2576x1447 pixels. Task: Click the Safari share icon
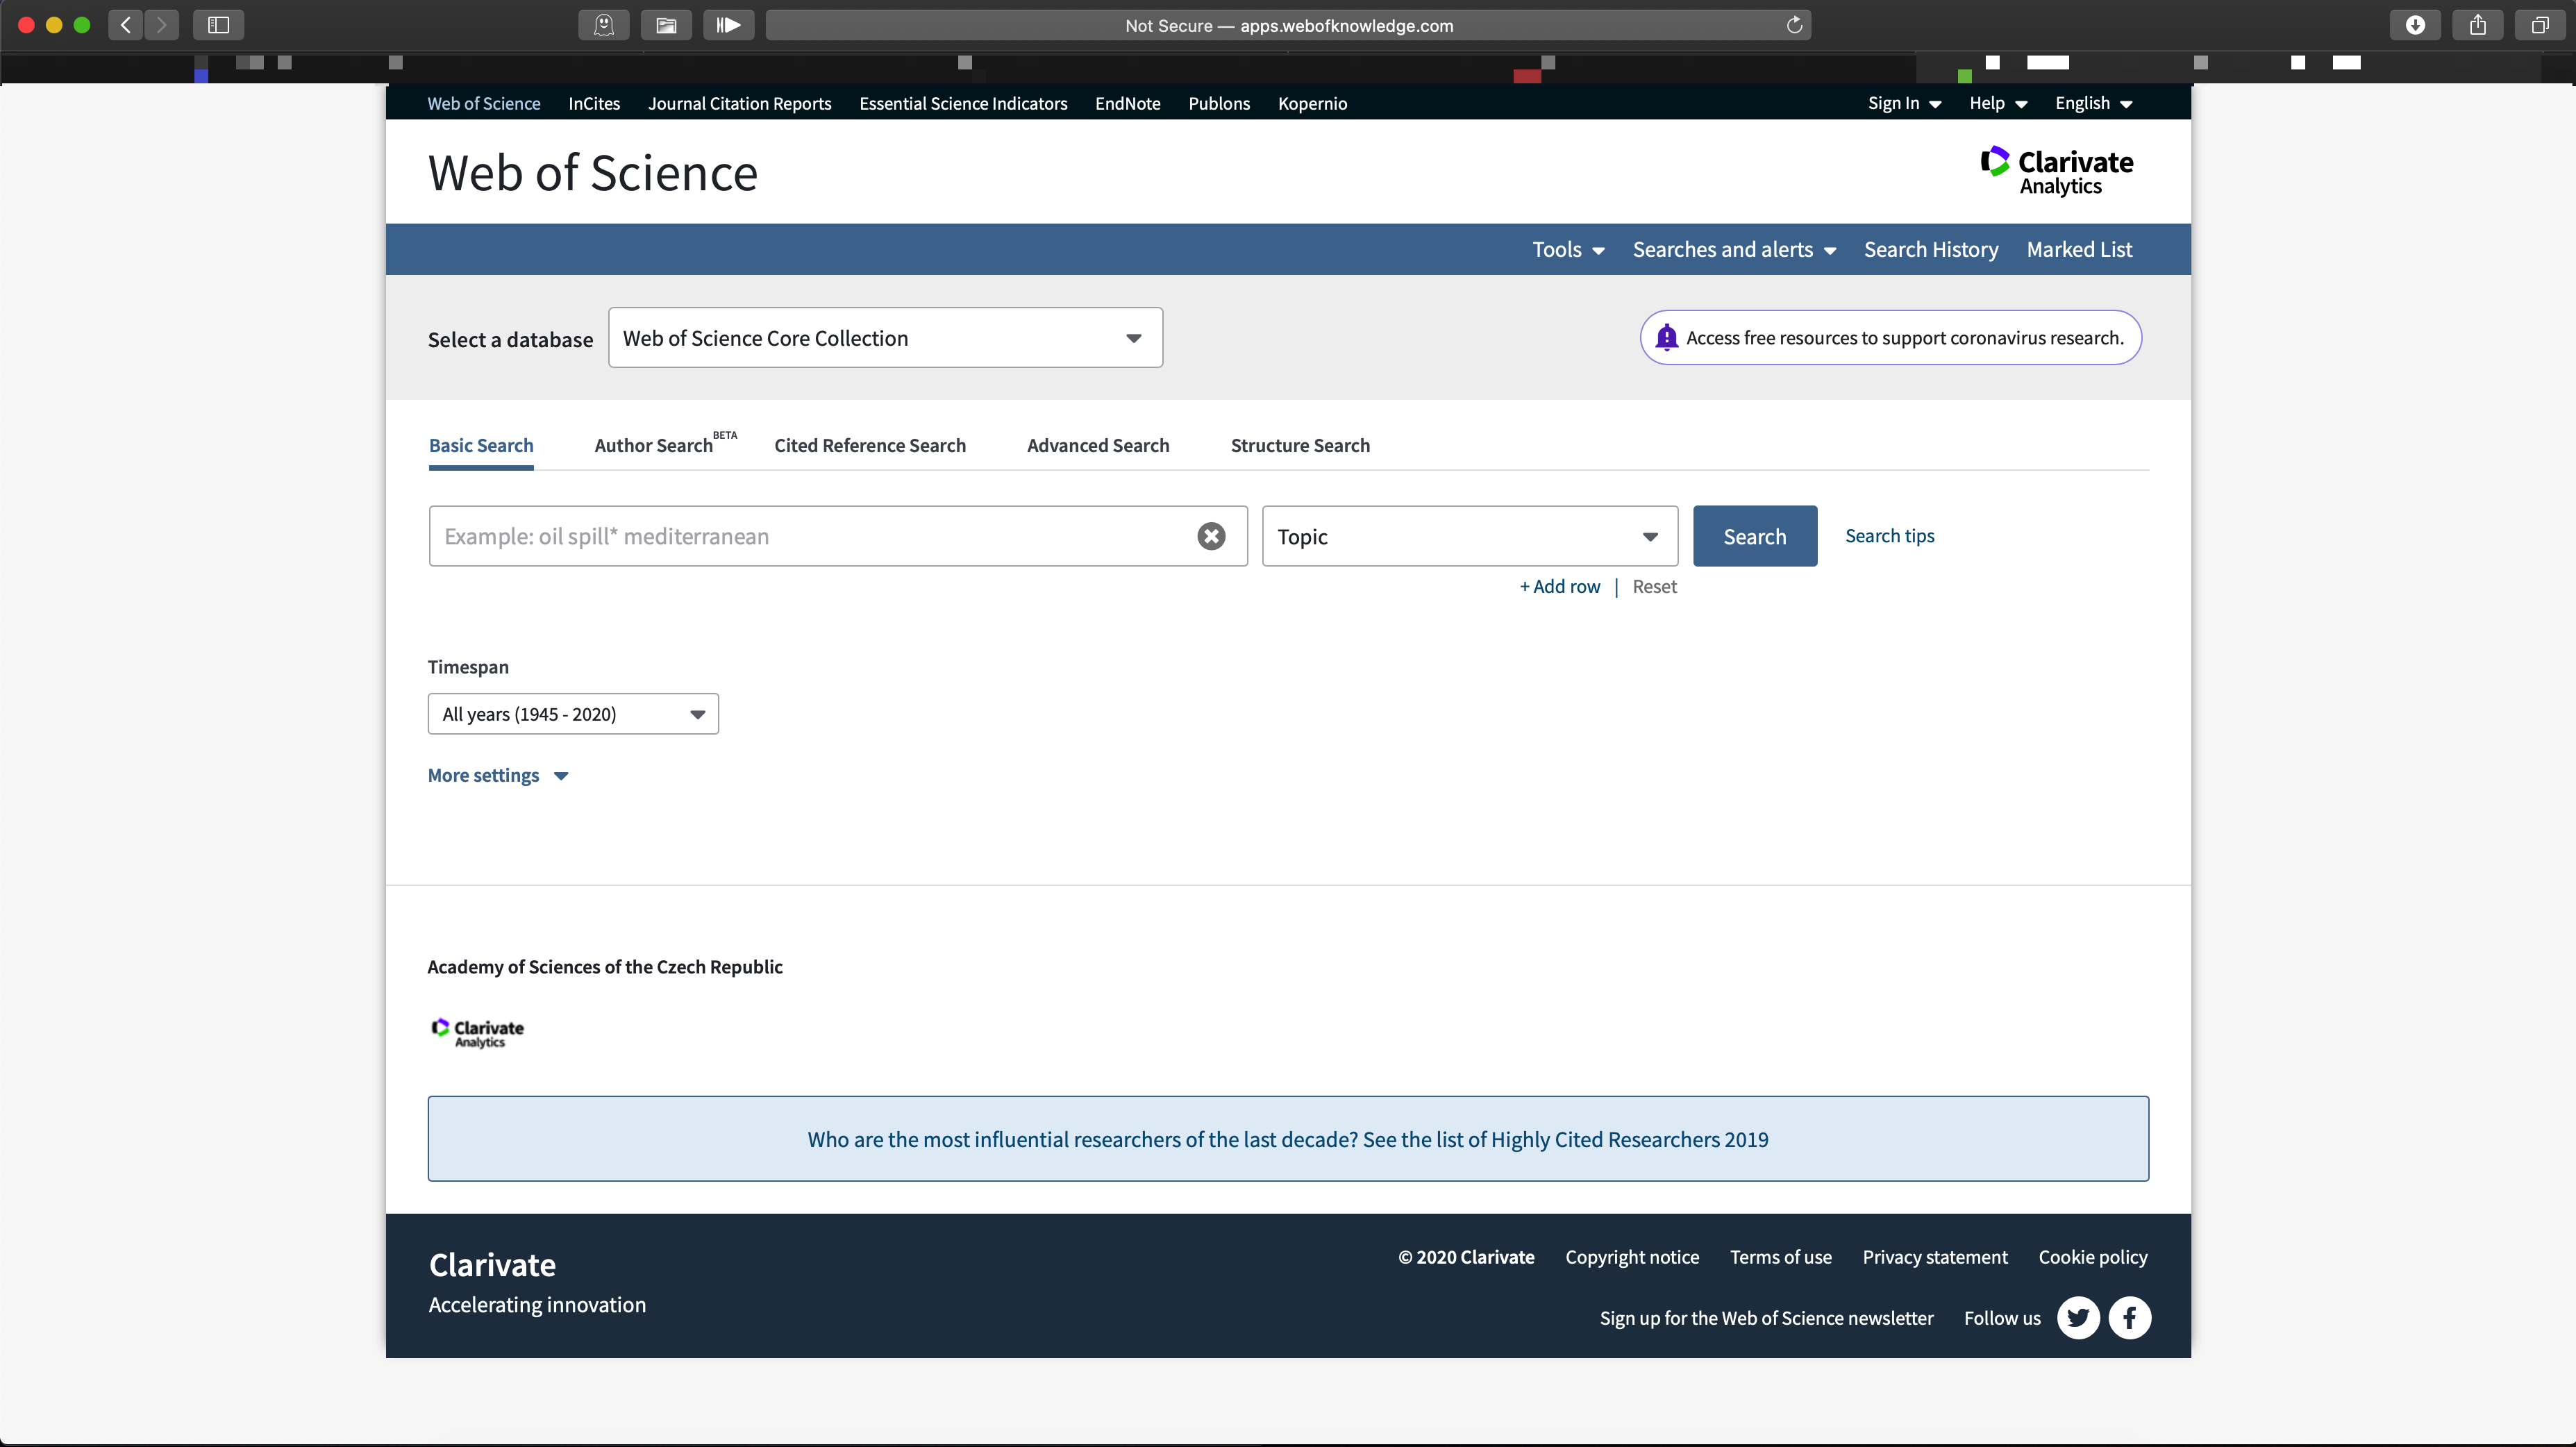click(2477, 25)
